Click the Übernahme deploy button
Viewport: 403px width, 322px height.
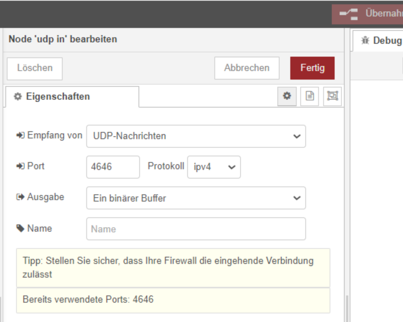[x=368, y=14]
